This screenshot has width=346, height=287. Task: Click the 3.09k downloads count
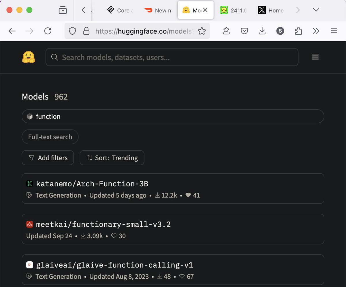[x=92, y=236]
